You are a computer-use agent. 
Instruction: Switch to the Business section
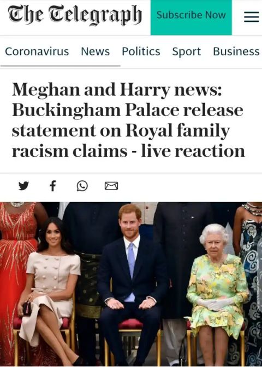click(x=236, y=51)
